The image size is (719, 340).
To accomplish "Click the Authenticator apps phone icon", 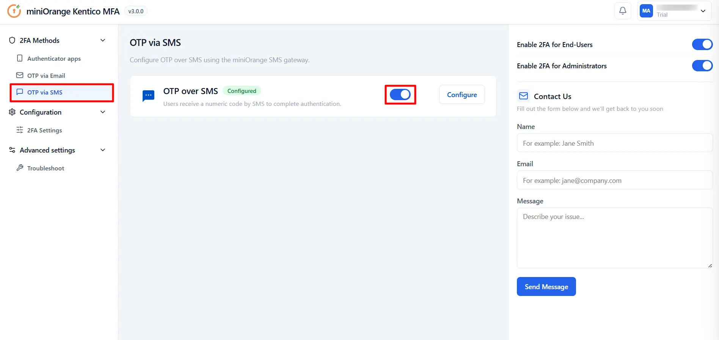I will pyautogui.click(x=20, y=58).
